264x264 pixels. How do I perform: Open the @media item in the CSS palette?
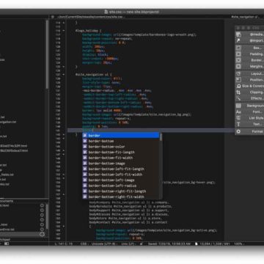[250, 34]
